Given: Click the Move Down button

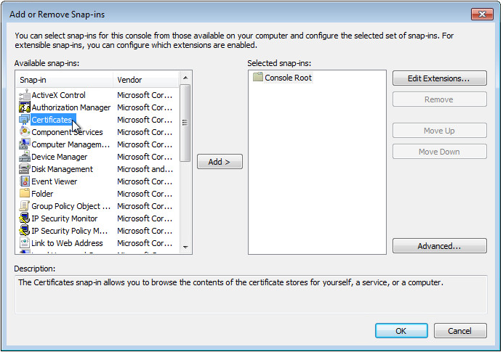Looking at the screenshot, I should click(439, 152).
